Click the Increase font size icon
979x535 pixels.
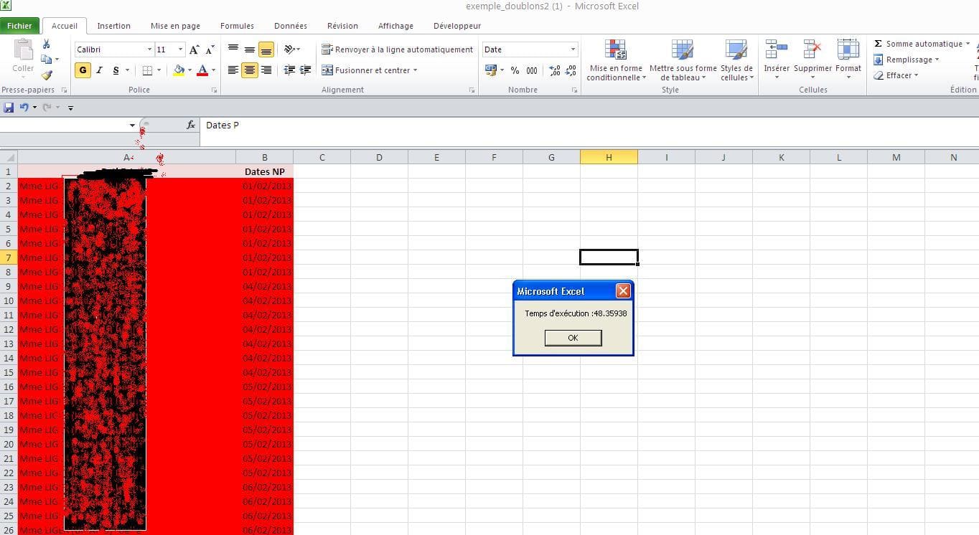194,49
